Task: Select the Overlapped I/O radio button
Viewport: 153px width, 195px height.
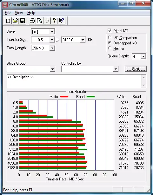Action: [110, 43]
